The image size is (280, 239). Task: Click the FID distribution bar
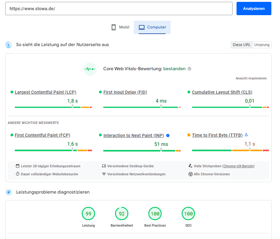click(142, 107)
